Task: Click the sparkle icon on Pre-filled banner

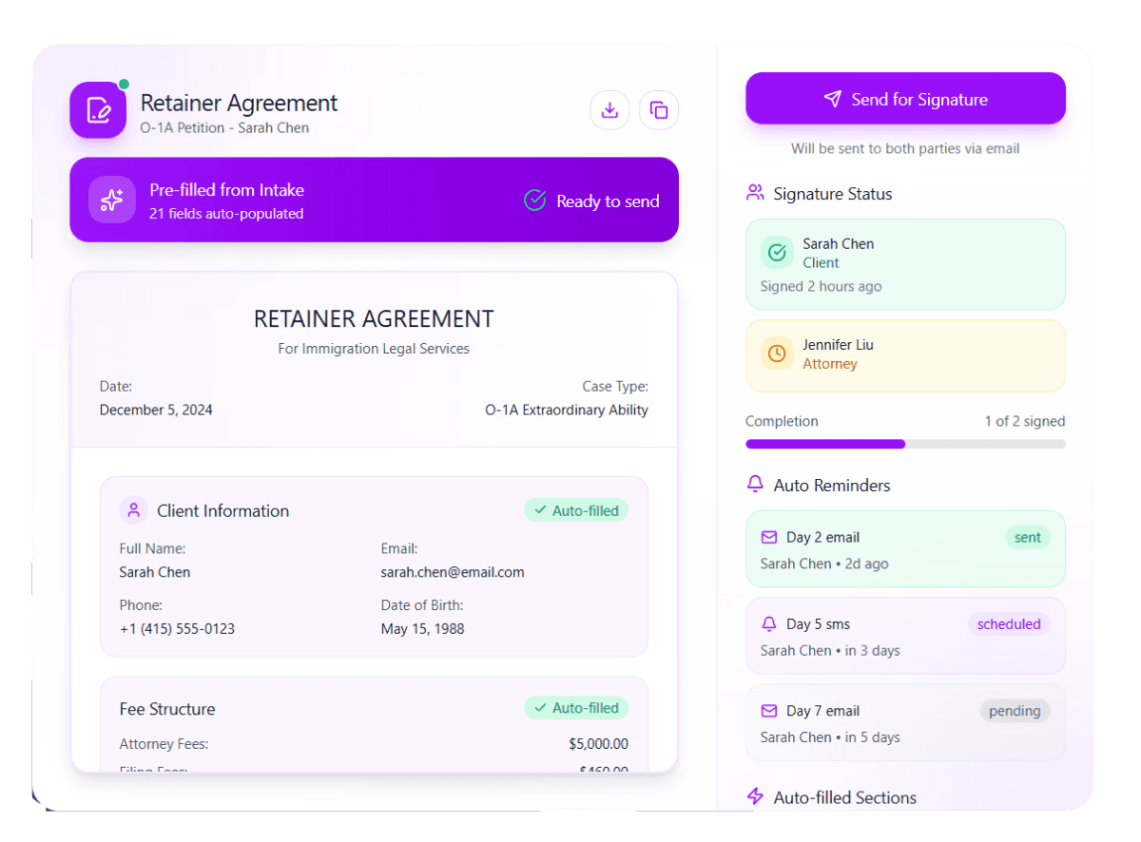Action: tap(111, 200)
